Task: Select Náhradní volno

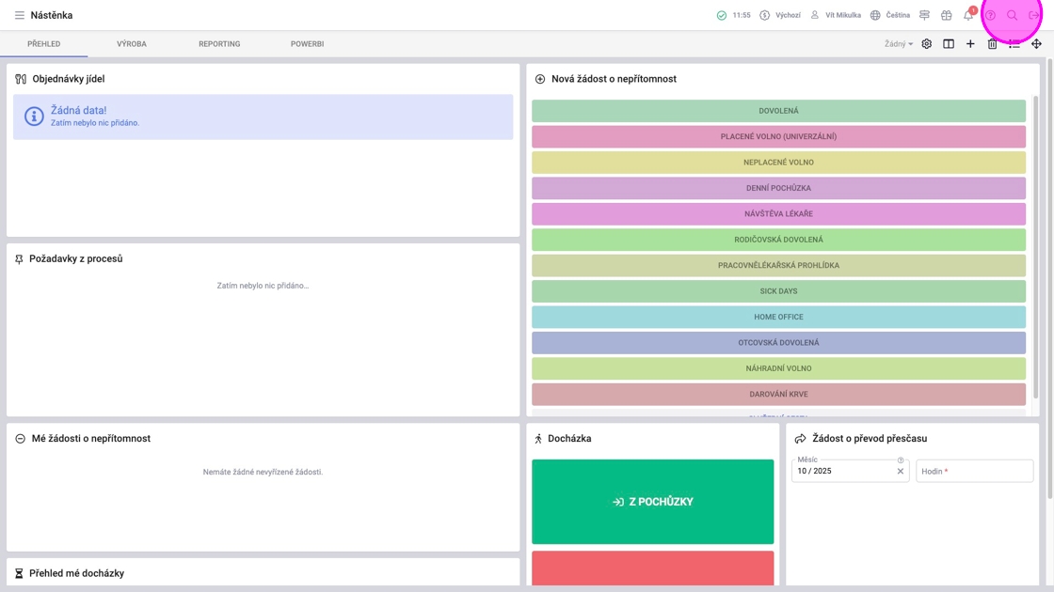Action: (x=778, y=368)
